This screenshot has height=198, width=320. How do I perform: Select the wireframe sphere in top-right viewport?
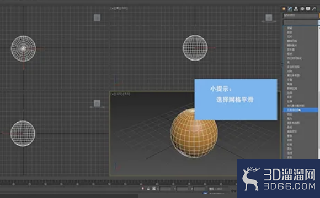(195, 48)
